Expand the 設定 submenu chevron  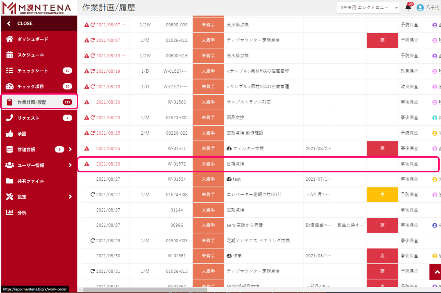point(70,197)
